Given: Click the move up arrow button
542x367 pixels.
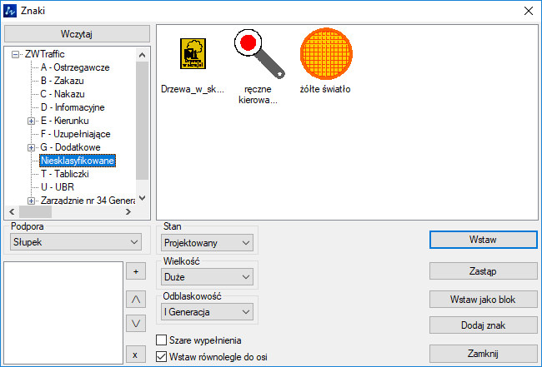Looking at the screenshot, I should 135,299.
